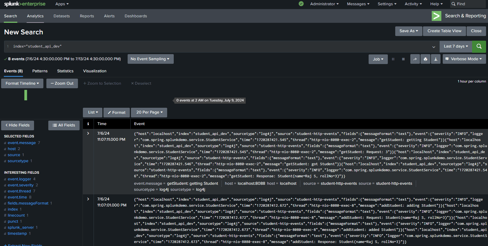Open the No Event Sampling dropdown

150,59
